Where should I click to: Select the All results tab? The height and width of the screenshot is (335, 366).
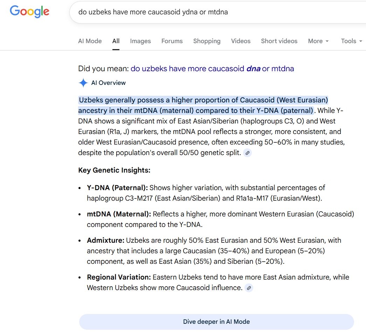[x=116, y=41]
